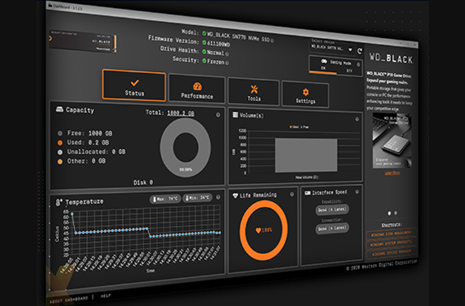Click the New Volume (D:) bar in chart
Screen dimensions: 465x306
click(x=306, y=156)
